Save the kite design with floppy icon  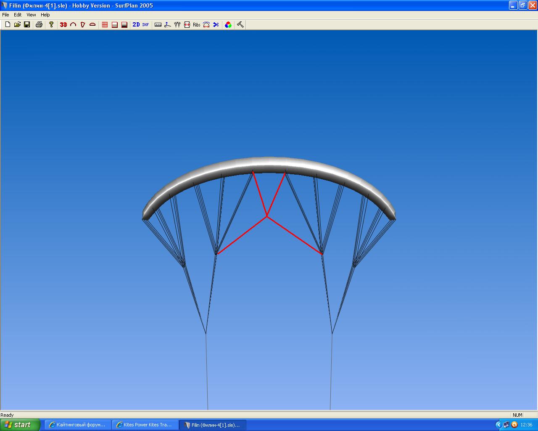tap(27, 25)
